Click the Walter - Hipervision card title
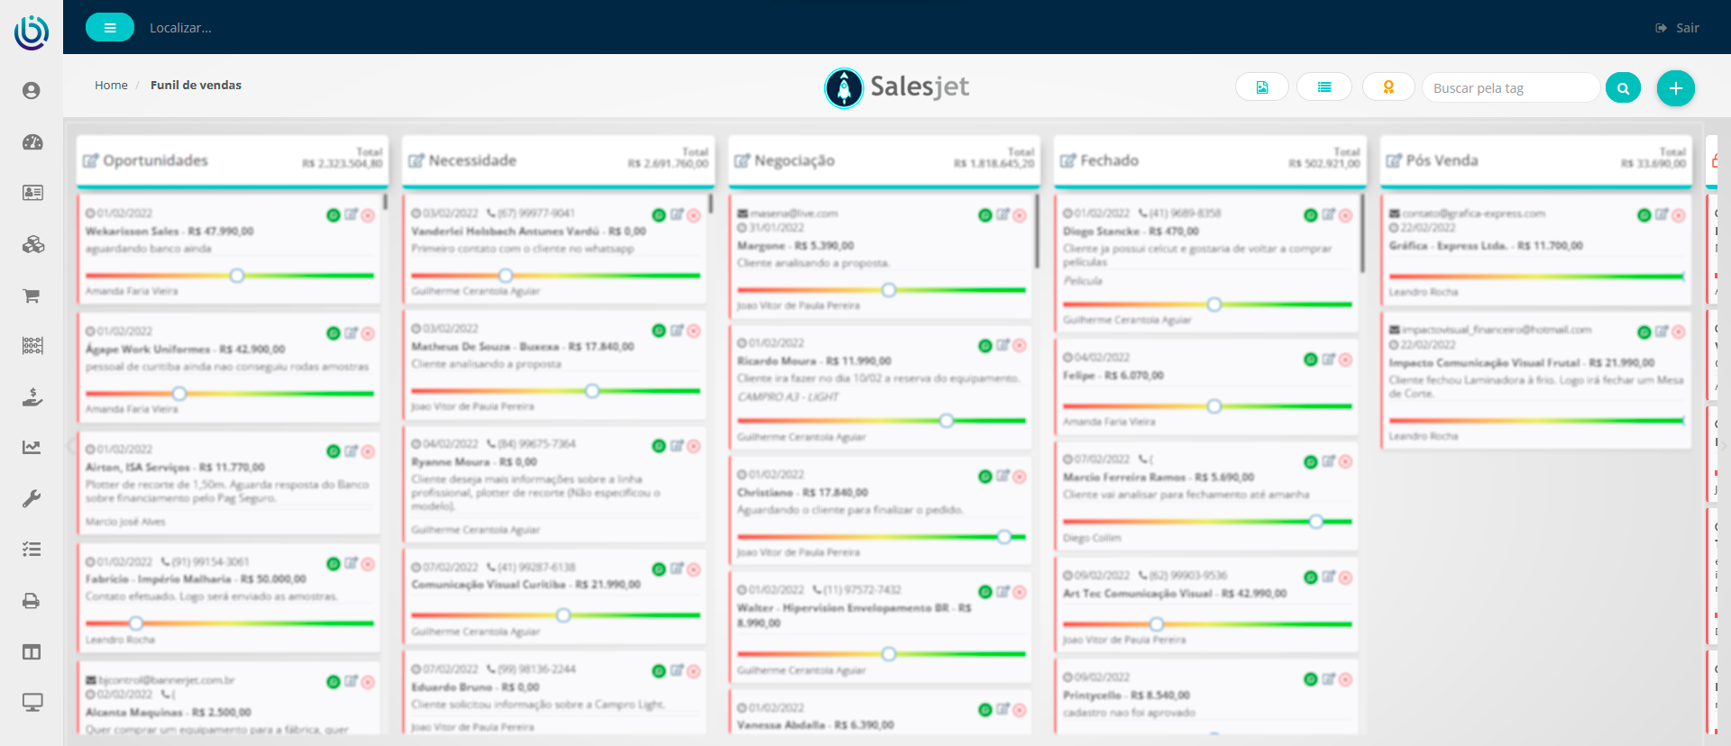The width and height of the screenshot is (1731, 746). tap(854, 615)
